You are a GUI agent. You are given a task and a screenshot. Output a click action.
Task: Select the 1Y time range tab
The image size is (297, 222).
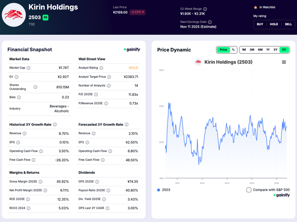(268, 50)
